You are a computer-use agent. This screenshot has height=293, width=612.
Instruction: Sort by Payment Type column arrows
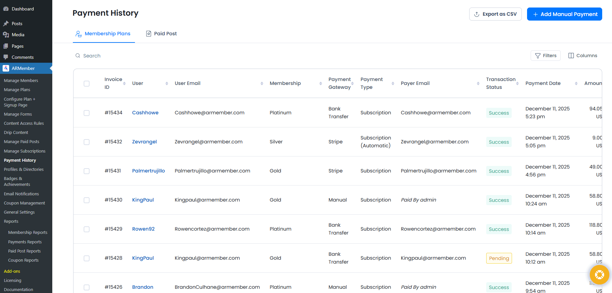393,84
